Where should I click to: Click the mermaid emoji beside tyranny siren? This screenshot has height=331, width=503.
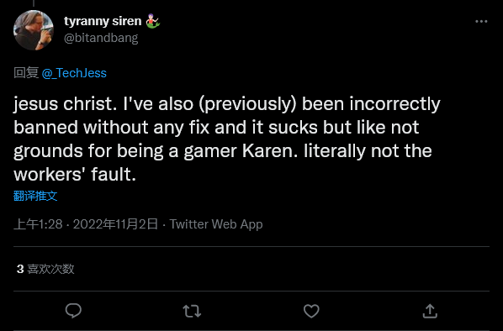coord(153,21)
